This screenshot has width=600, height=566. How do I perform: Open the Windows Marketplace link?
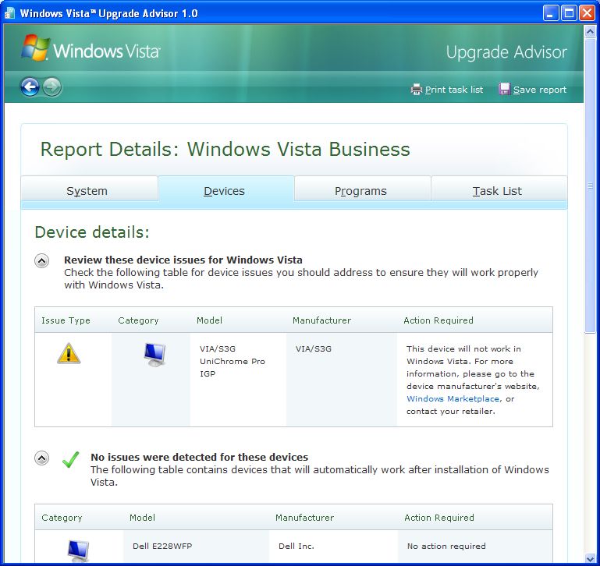pyautogui.click(x=453, y=398)
